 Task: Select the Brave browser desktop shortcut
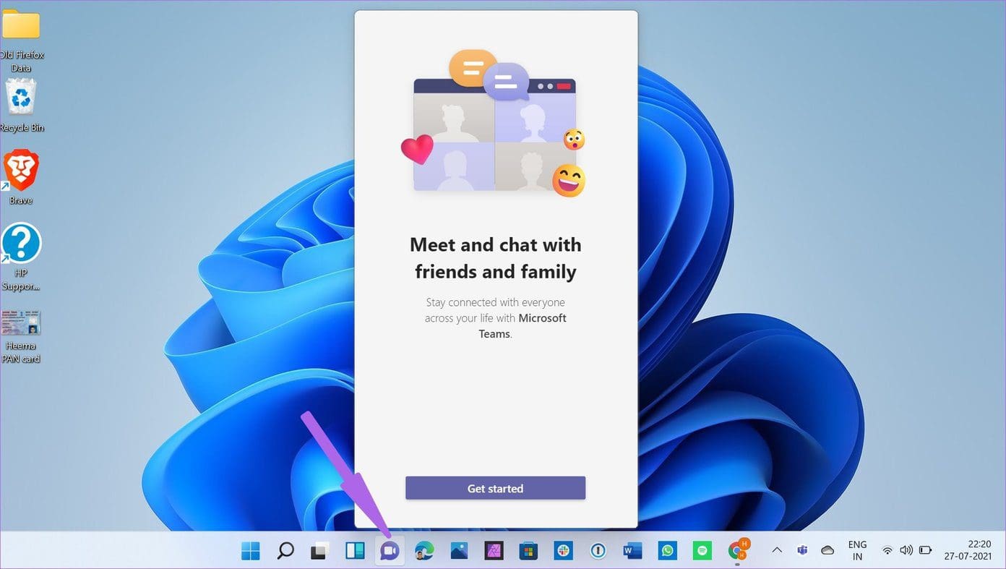tap(21, 177)
